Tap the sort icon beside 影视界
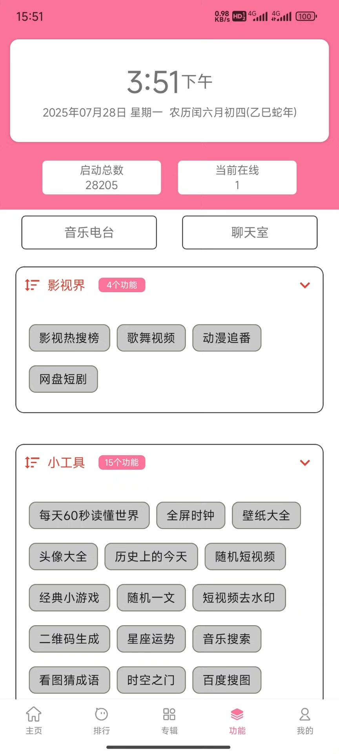Viewport: 339px width, 754px height. (x=32, y=285)
